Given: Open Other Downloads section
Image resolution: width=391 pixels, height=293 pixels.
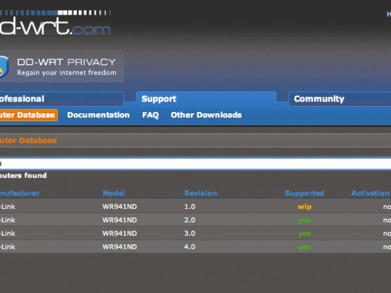Looking at the screenshot, I should (x=206, y=115).
